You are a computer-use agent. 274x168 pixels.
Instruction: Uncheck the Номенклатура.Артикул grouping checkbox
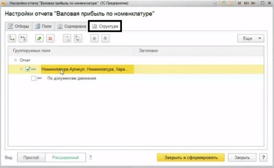point(27,69)
